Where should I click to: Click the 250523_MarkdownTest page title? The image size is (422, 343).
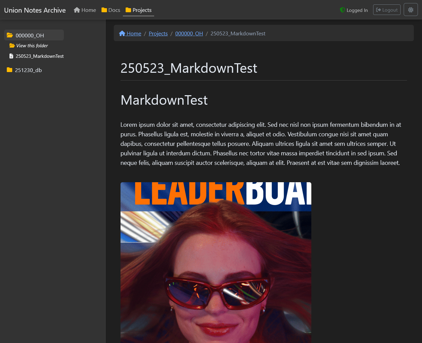coord(189,68)
